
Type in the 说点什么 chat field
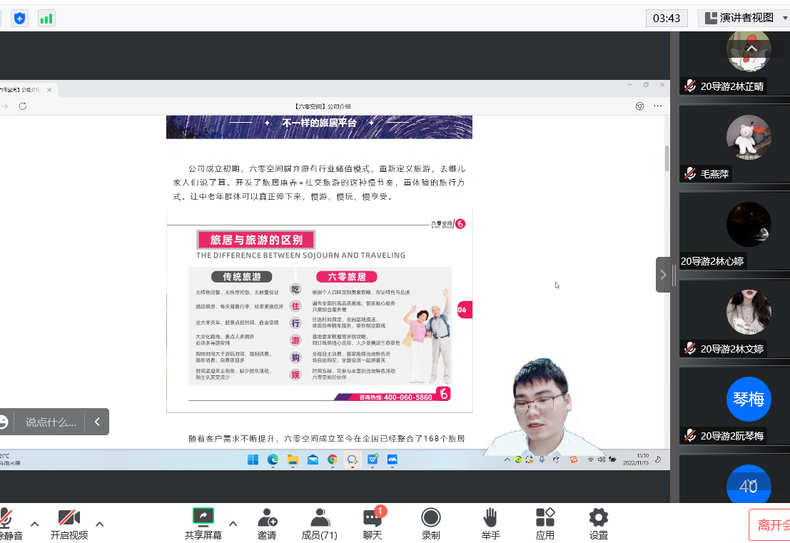[51, 422]
